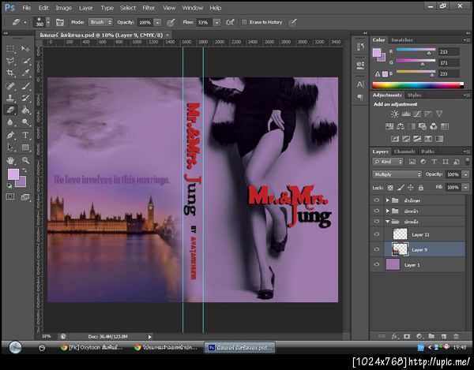Select the Pen tool
474x370 pixels.
point(10,135)
